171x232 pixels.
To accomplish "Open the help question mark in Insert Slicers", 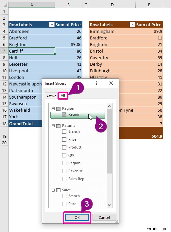I will pos(96,83).
